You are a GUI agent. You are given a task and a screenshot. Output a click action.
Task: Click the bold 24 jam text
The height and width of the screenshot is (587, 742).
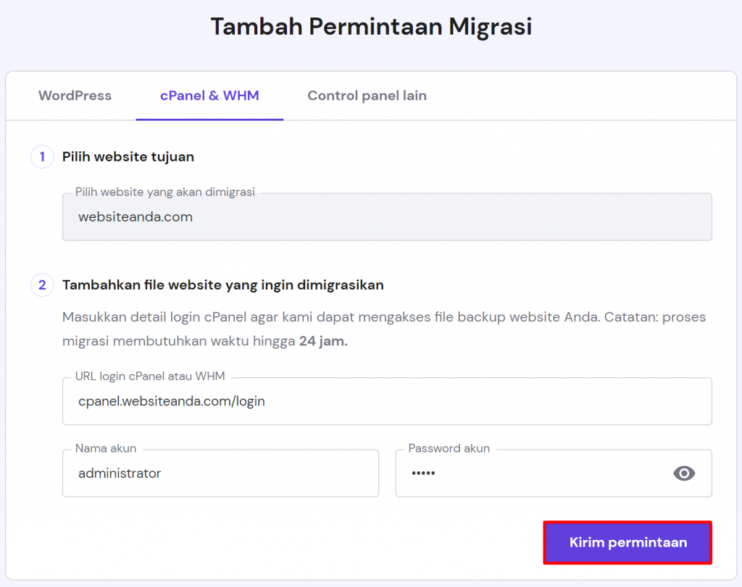coord(323,341)
